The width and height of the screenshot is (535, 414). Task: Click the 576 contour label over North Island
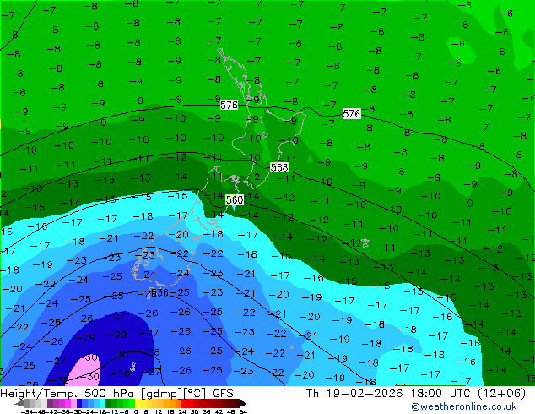click(x=229, y=105)
